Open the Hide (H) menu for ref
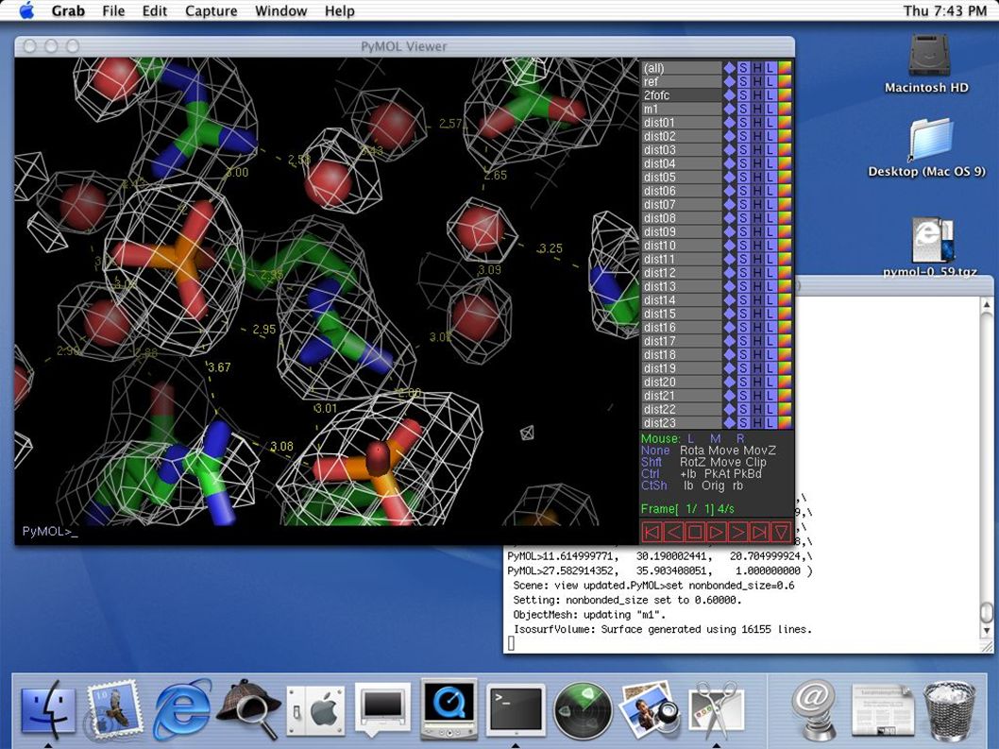Viewport: 999px width, 749px height. click(x=757, y=81)
